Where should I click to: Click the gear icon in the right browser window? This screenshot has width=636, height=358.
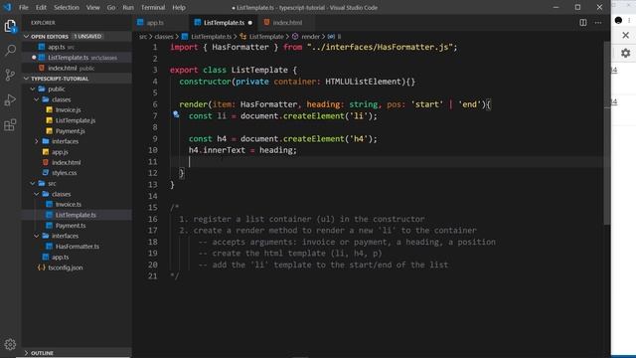click(x=625, y=53)
